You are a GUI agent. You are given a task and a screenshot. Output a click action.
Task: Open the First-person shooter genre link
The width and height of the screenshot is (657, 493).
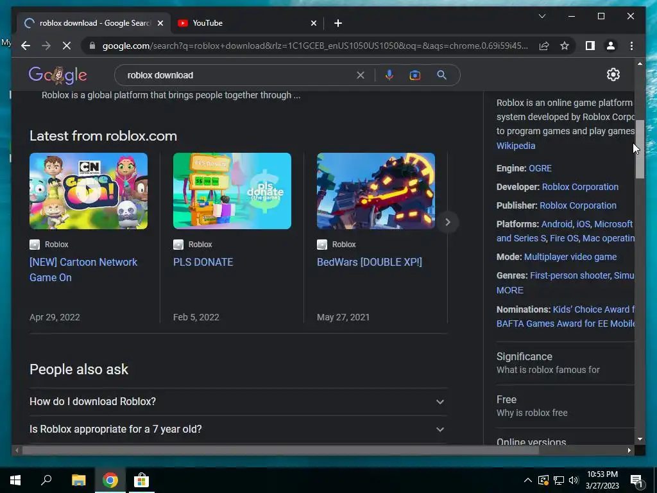click(570, 275)
